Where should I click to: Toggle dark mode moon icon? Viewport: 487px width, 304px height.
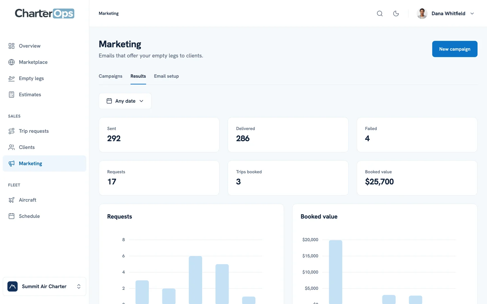coord(396,14)
